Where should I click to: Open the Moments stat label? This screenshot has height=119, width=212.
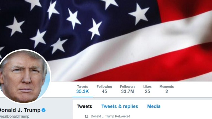point(166,86)
